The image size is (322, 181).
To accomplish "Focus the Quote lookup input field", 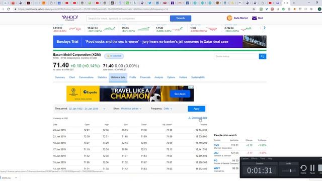I will [236, 56].
